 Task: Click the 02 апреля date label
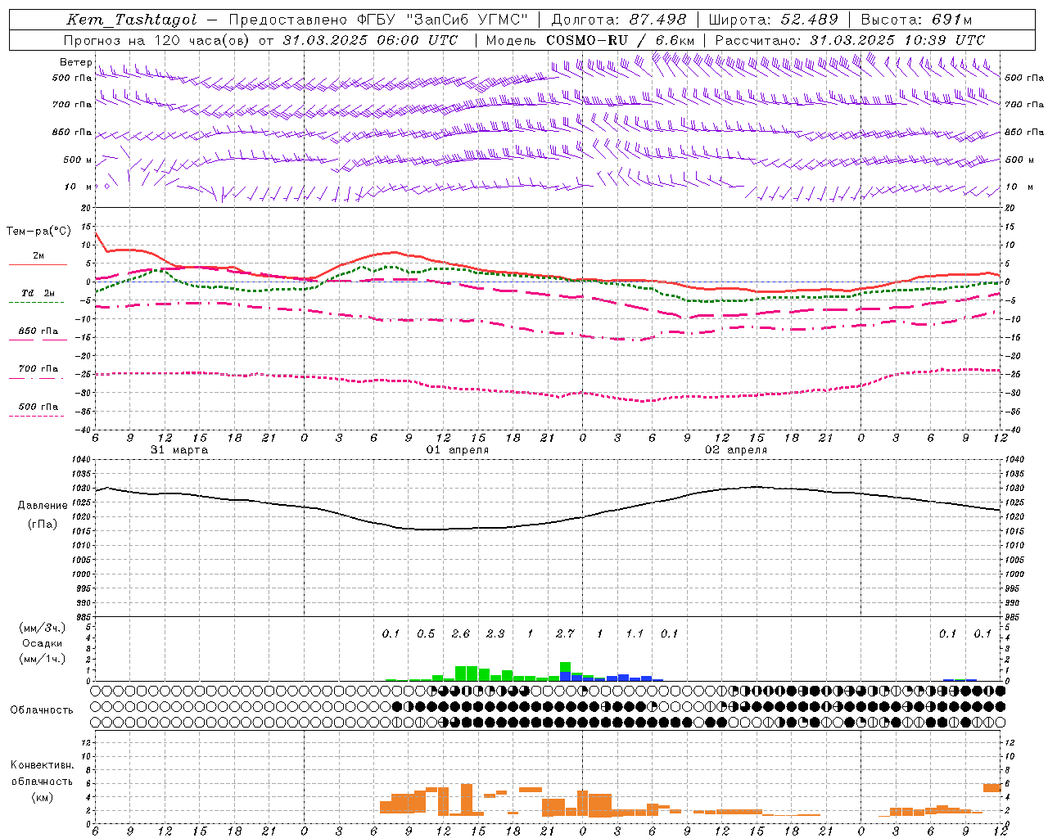click(x=736, y=450)
